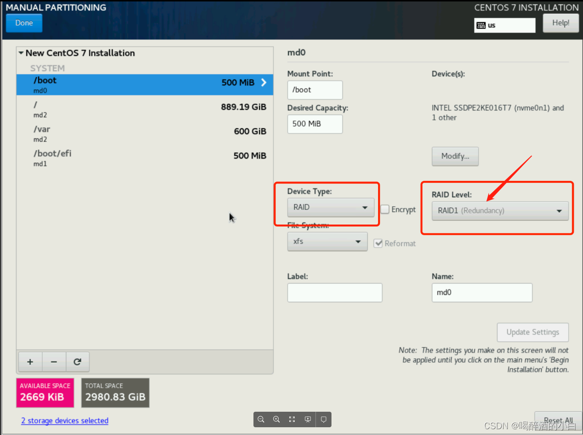Click the Help! button

561,23
